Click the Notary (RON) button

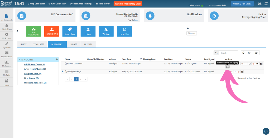[52, 31]
